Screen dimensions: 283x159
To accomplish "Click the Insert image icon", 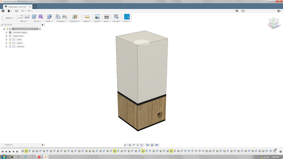I will pyautogui.click(x=97, y=17).
